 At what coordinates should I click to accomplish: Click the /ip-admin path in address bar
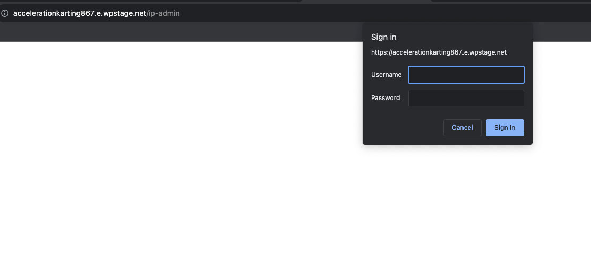coord(163,13)
